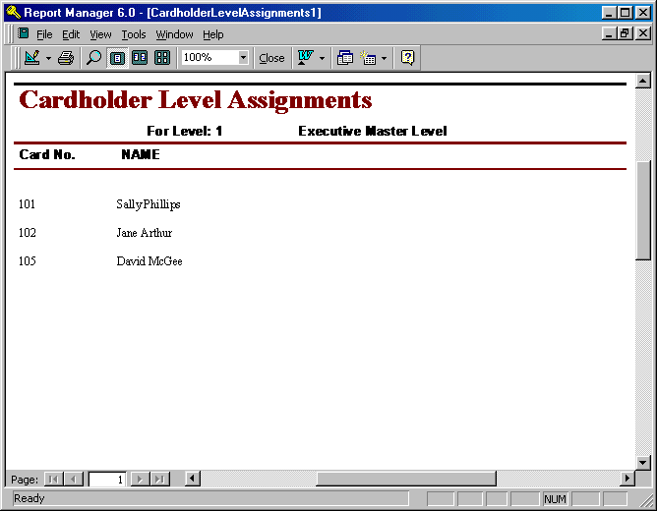The height and width of the screenshot is (511, 657).
Task: Click the horizontal scrollbar thumb
Action: point(405,479)
